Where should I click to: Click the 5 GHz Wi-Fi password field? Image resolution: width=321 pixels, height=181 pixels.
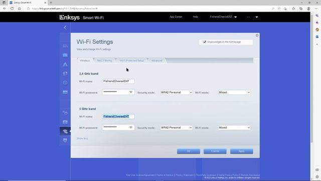click(118, 127)
